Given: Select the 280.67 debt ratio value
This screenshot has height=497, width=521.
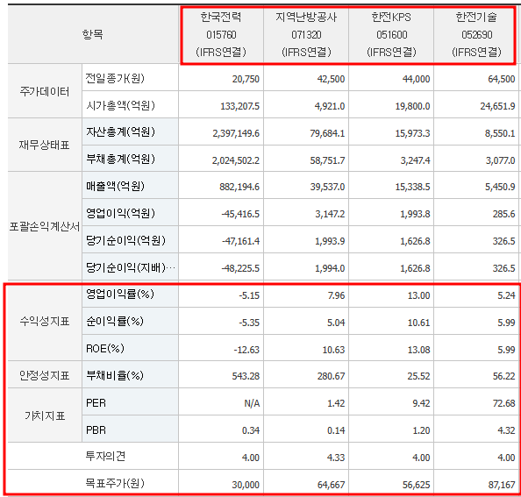Looking at the screenshot, I should (x=331, y=376).
